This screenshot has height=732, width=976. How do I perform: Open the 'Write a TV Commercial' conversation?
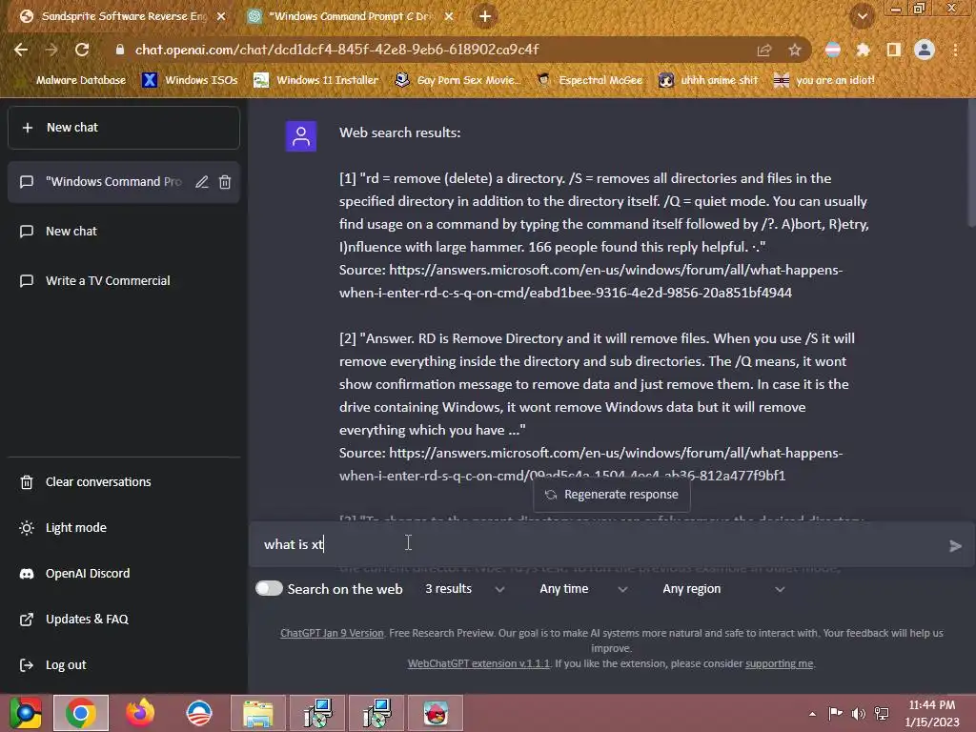pyautogui.click(x=124, y=281)
